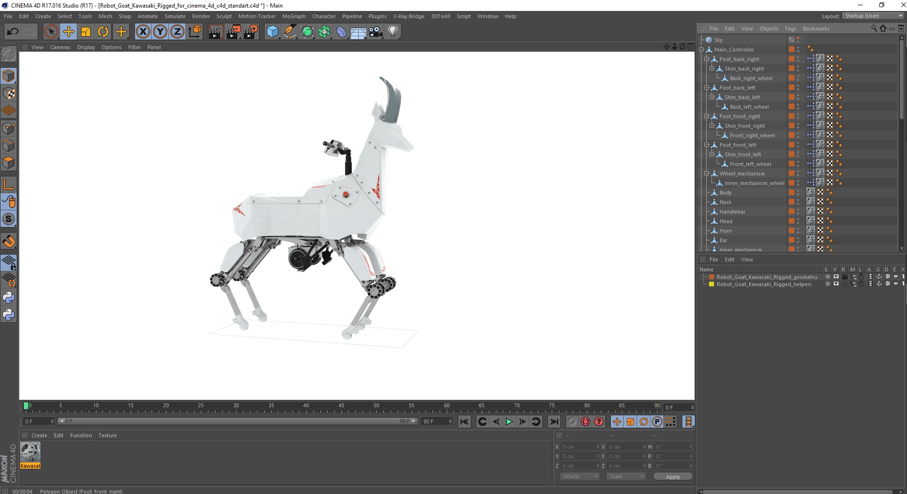Open the material manager Texture menu

click(x=107, y=435)
